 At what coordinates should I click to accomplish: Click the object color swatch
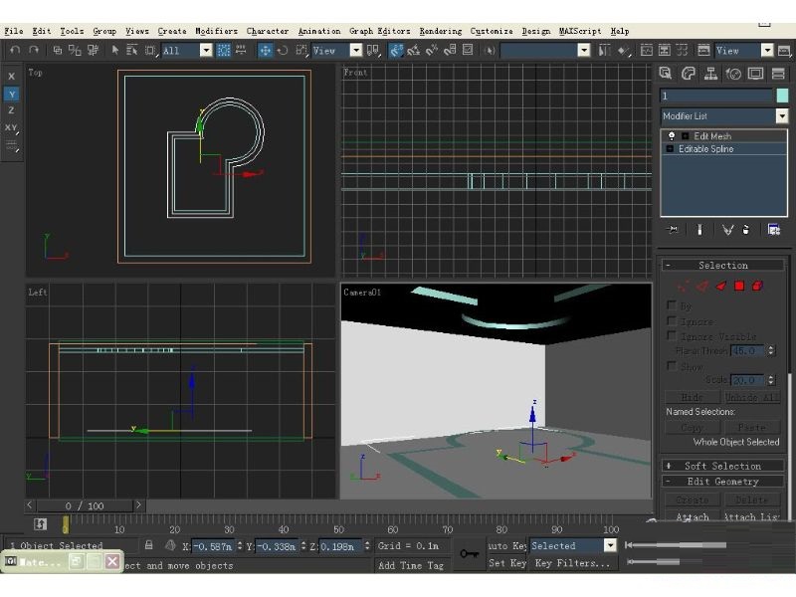(782, 96)
